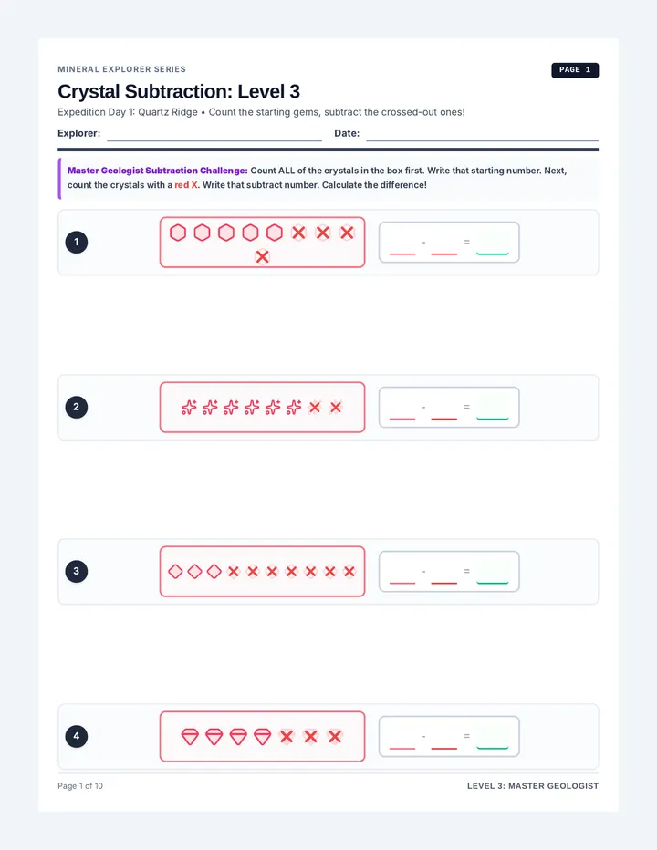Viewport: 657px width, 850px height.
Task: Click the first gem icon in problem 4
Action: [190, 737]
